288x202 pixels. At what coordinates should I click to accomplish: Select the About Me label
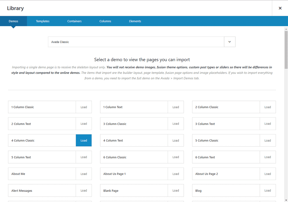tap(18, 174)
